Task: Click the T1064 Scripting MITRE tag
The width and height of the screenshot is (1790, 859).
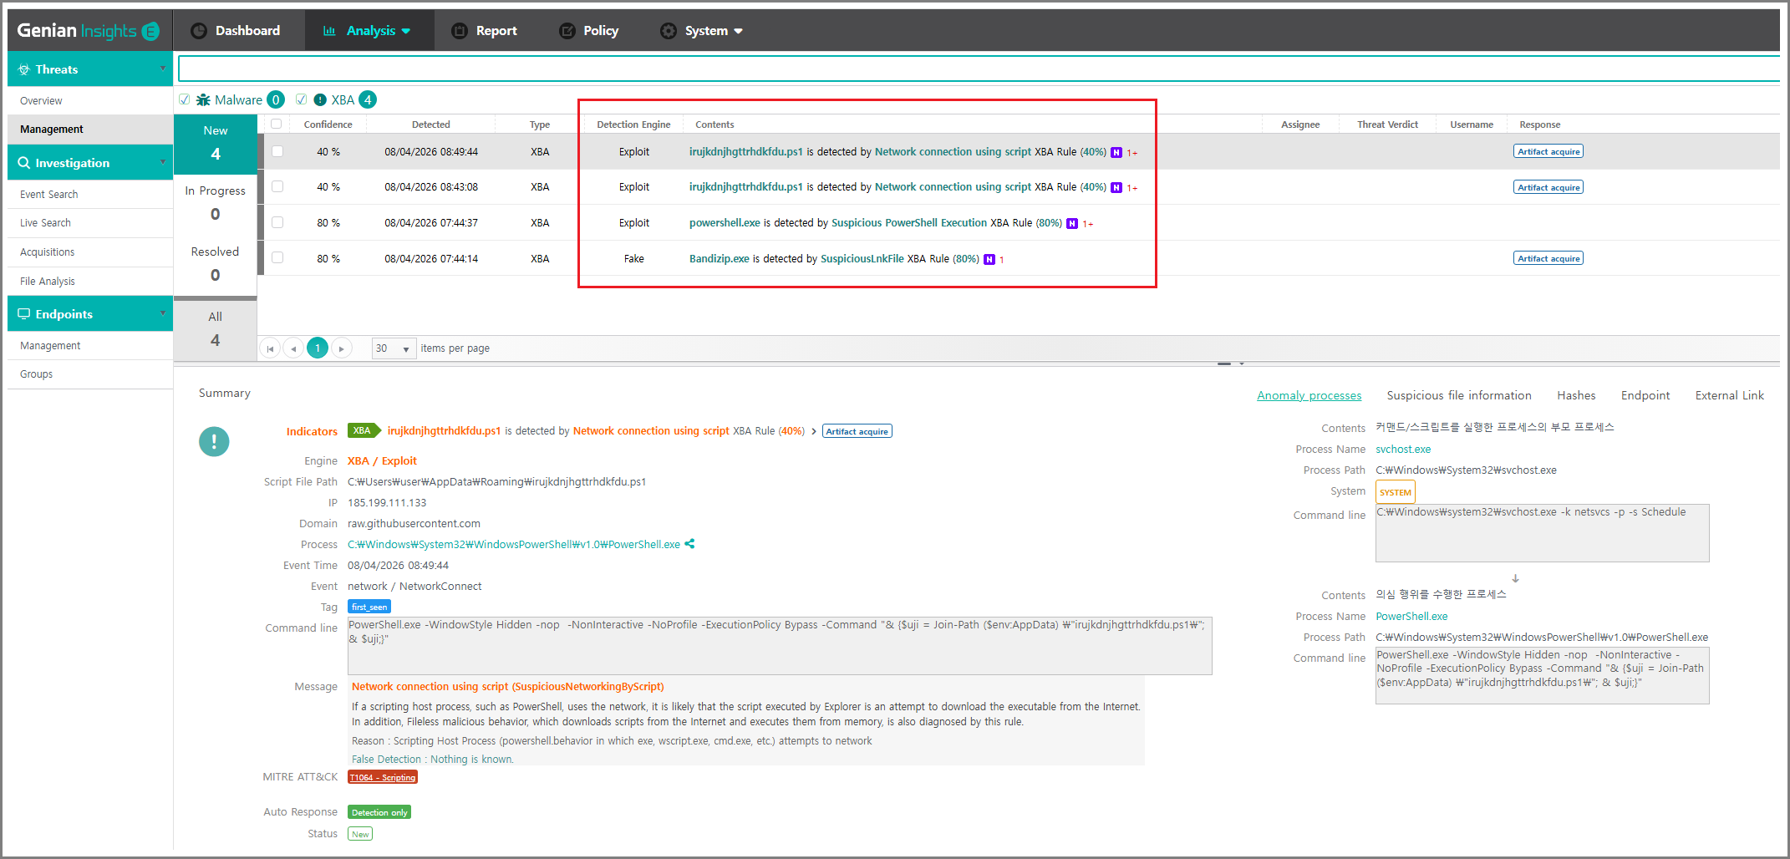Action: pyautogui.click(x=382, y=777)
